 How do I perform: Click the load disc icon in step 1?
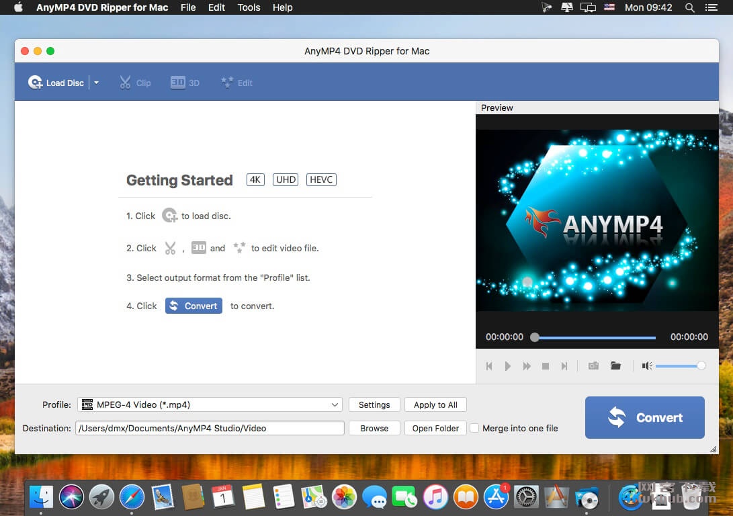(169, 216)
